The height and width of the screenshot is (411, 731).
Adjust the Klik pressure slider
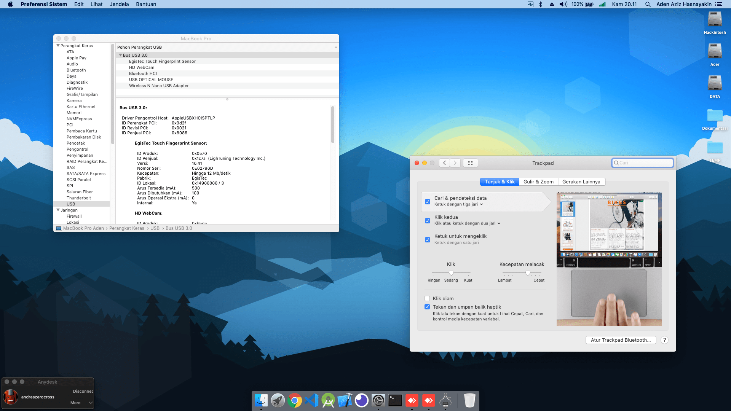[451, 273]
